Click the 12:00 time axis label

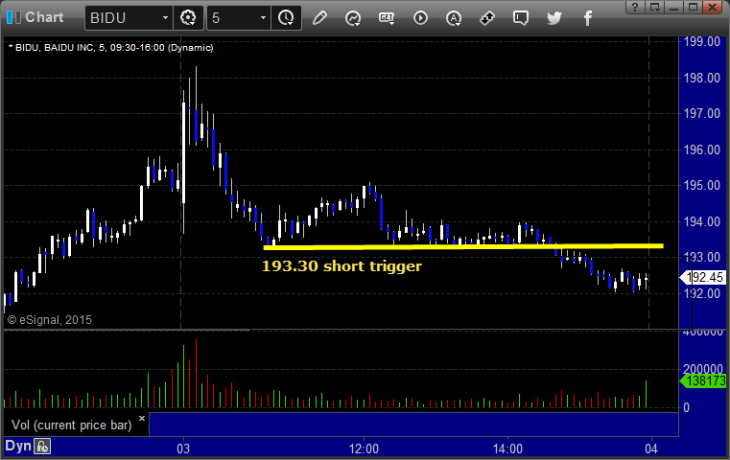click(x=365, y=448)
